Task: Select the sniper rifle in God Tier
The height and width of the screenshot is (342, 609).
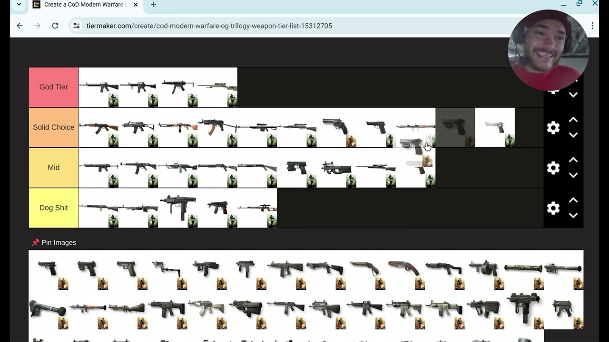Action: click(217, 87)
